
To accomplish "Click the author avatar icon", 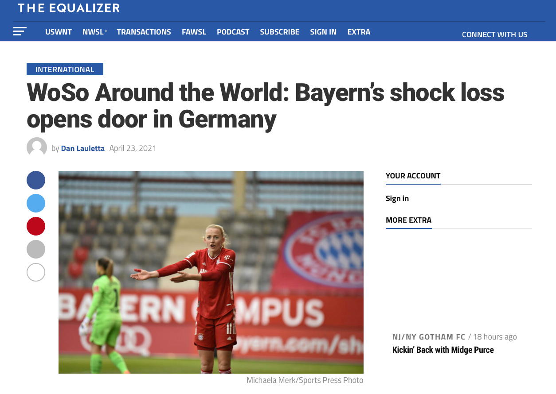I will [x=37, y=148].
